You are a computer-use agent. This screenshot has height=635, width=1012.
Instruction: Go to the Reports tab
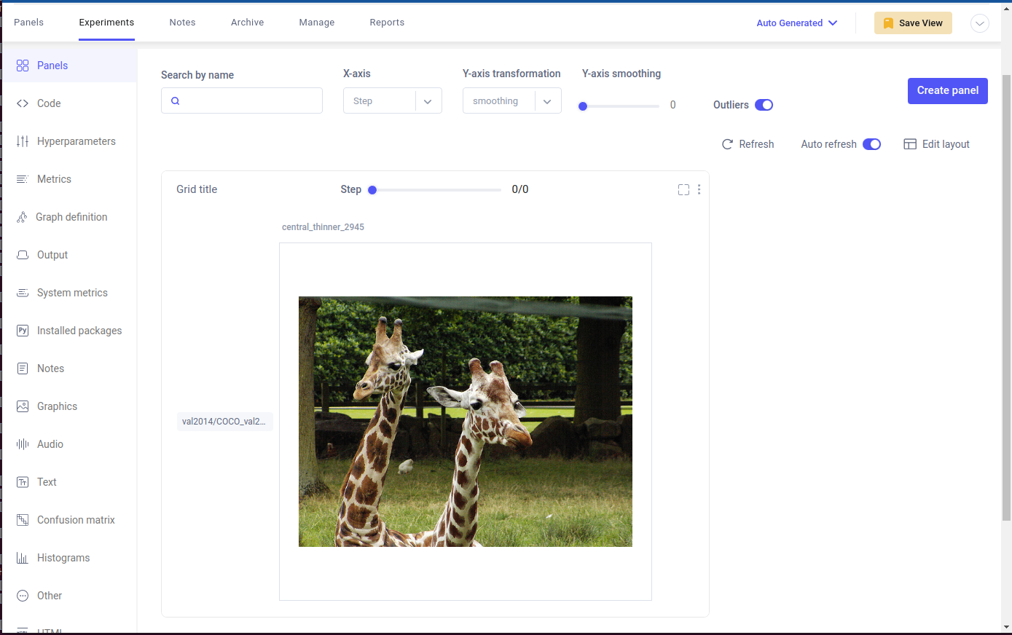click(387, 22)
